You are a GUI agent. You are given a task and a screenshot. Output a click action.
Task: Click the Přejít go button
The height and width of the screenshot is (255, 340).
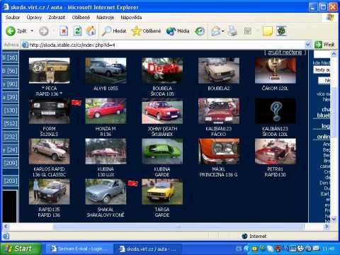click(x=325, y=45)
